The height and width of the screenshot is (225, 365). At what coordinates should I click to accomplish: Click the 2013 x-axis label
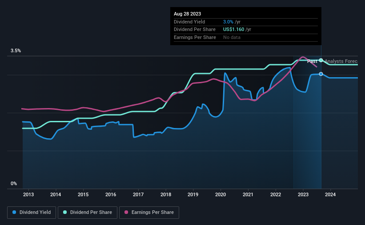point(28,194)
